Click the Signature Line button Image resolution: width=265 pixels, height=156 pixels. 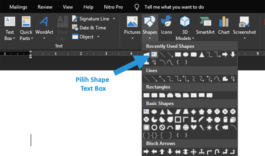pos(91,19)
